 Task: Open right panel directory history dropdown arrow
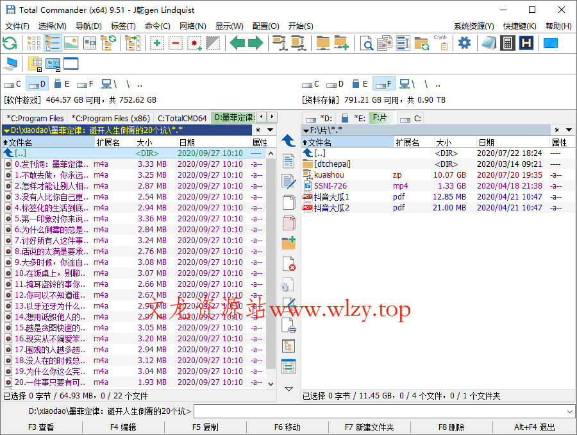click(569, 130)
